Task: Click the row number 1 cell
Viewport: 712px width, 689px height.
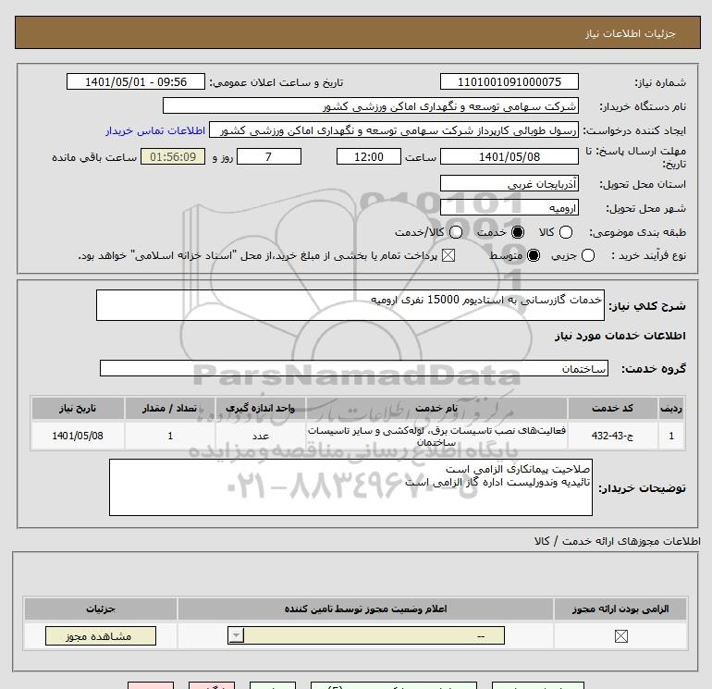Action: (x=671, y=436)
